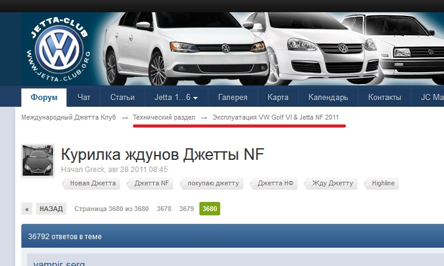The height and width of the screenshot is (266, 444).
Task: Open the author Greck profile link
Action: coord(95,170)
